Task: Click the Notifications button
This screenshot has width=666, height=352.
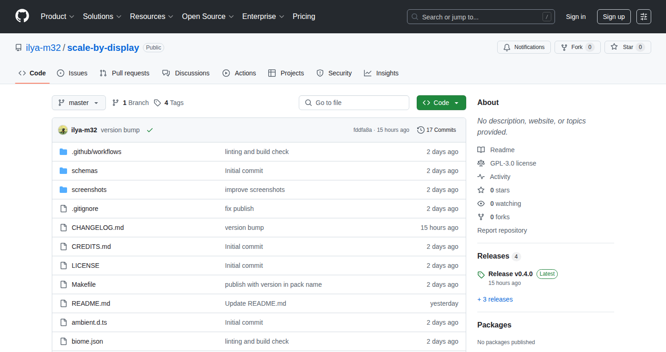Action: point(524,47)
